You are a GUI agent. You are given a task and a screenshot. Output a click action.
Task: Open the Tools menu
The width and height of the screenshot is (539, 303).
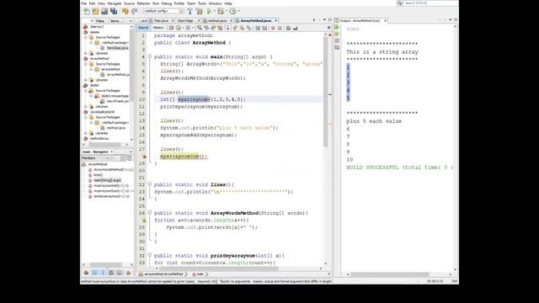(202, 3)
